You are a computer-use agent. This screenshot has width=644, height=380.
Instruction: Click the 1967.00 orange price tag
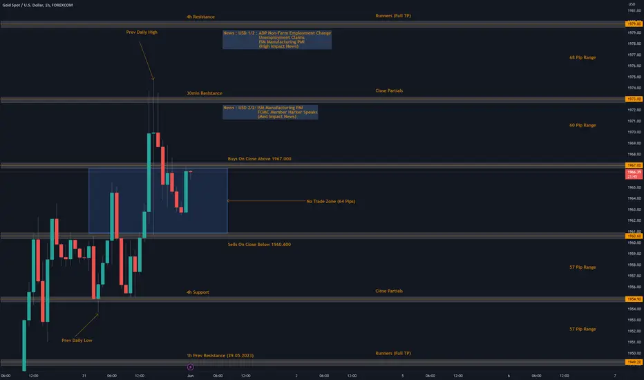point(634,165)
